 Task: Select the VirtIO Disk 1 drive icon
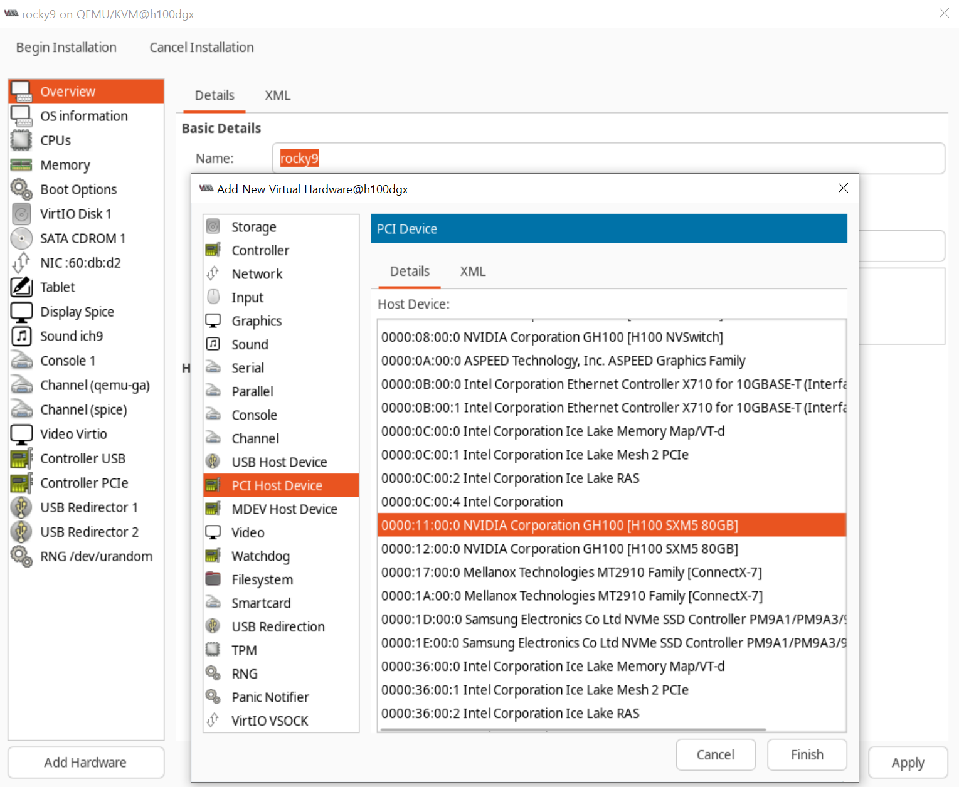21,214
